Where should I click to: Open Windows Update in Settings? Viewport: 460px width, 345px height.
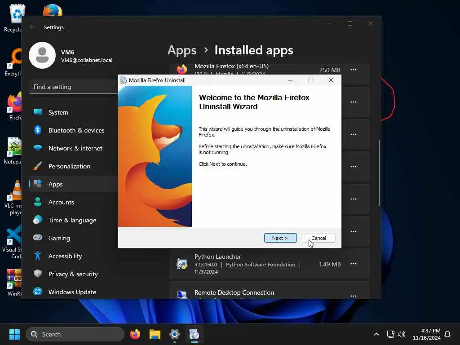(73, 292)
